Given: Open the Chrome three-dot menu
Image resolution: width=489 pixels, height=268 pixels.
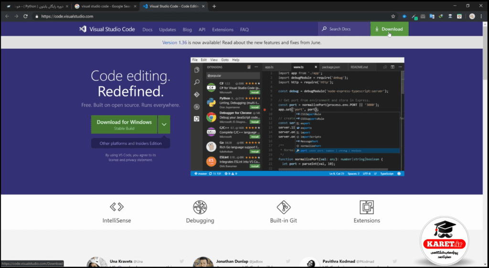Looking at the screenshot, I should [x=482, y=16].
